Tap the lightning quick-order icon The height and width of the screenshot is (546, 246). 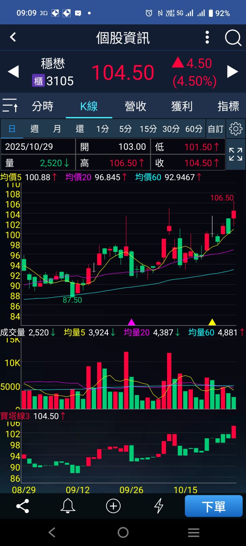coord(159,506)
